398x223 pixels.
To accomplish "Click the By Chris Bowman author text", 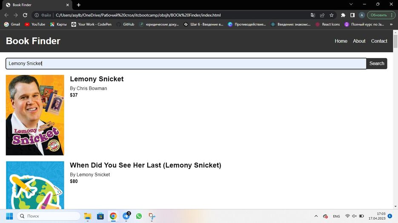I will (x=89, y=88).
